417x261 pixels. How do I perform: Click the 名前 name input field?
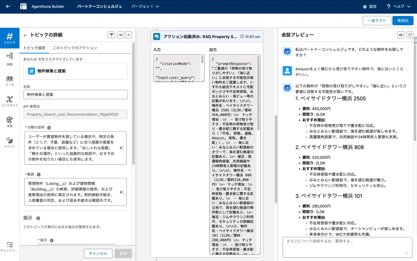pos(75,95)
